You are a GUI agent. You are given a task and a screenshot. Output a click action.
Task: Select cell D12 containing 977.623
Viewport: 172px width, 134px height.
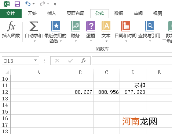pos(133,92)
